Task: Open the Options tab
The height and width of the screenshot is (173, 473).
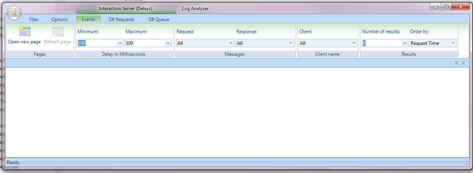Action: tap(60, 19)
